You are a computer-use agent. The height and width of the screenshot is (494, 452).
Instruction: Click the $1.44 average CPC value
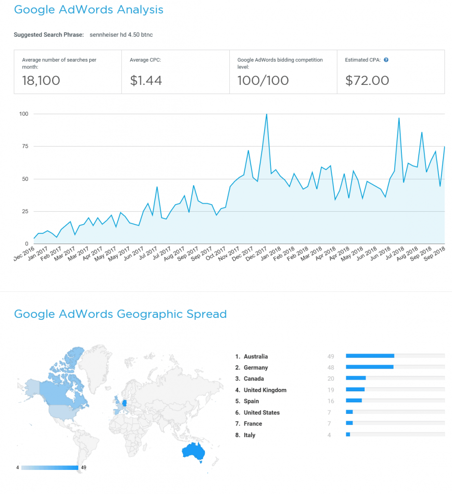pyautogui.click(x=146, y=81)
